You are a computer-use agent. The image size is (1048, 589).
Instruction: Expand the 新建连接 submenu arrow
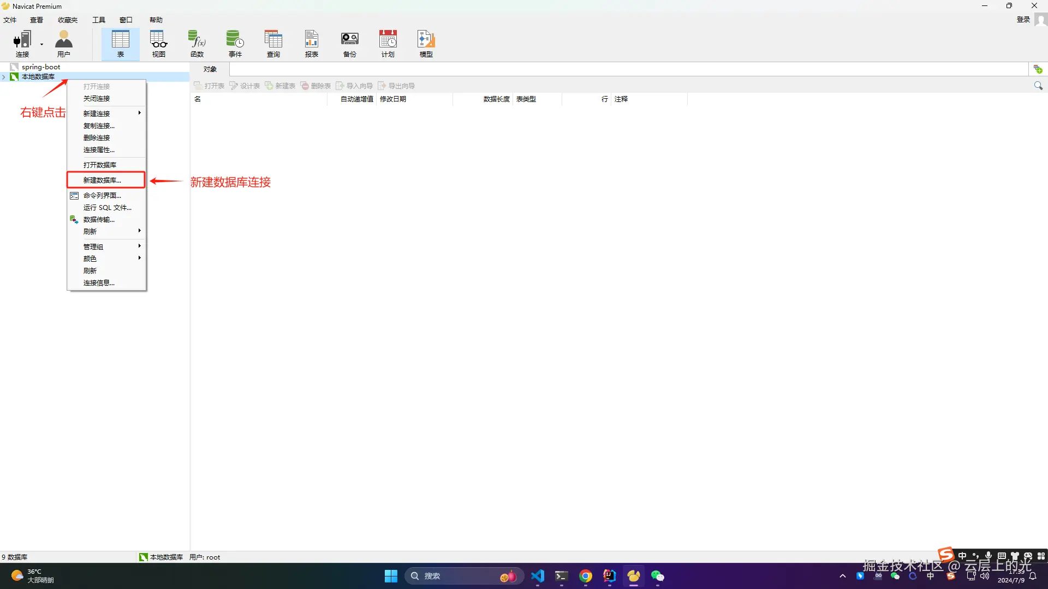(x=140, y=113)
